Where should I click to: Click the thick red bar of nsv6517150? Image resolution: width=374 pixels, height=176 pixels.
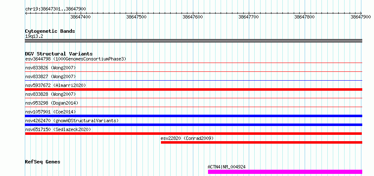click(x=193, y=134)
